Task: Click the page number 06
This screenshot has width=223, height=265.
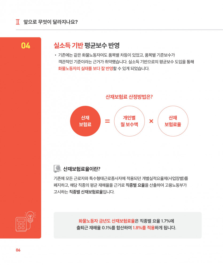Action: click(18, 250)
